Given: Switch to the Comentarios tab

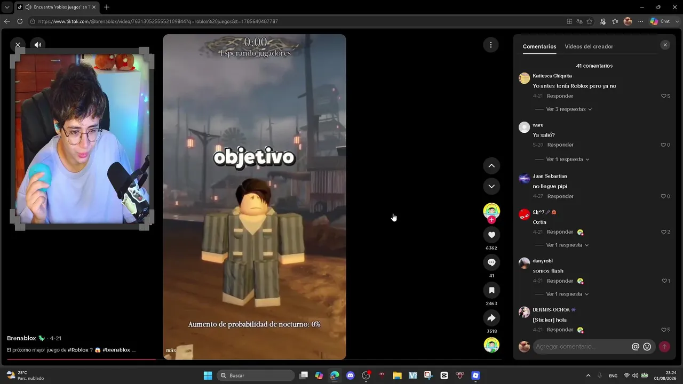Looking at the screenshot, I should (539, 46).
